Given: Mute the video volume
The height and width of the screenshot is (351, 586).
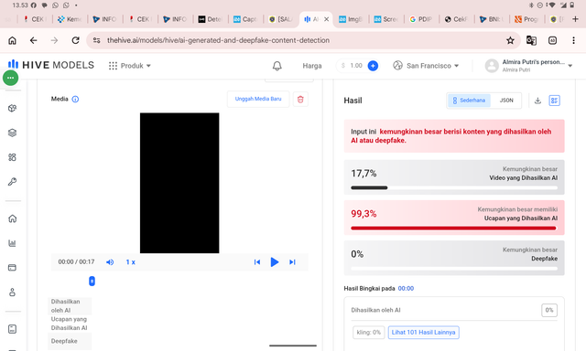Looking at the screenshot, I should pos(110,262).
